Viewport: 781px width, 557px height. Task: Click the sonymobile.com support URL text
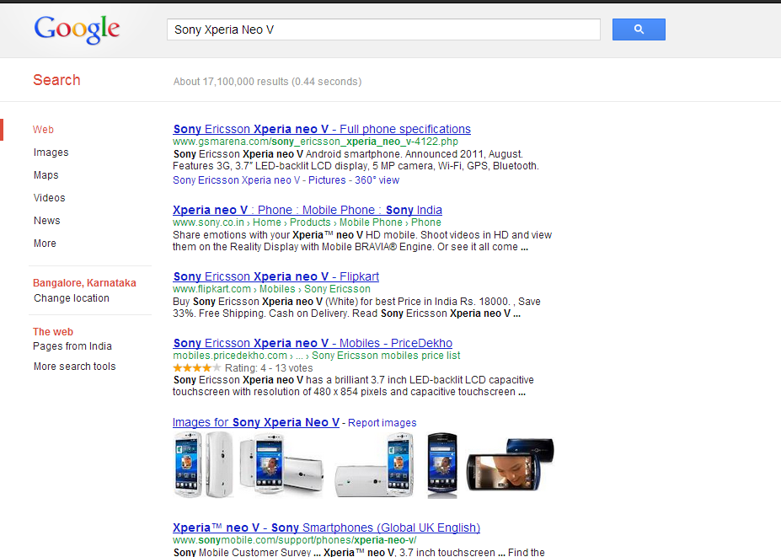tap(295, 540)
